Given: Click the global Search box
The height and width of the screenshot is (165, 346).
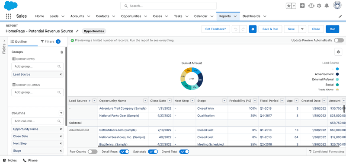Looking at the screenshot, I should click(x=168, y=6).
